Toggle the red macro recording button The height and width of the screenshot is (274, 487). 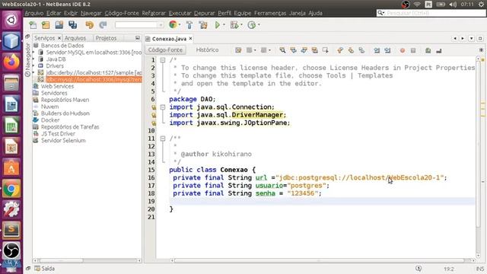tap(403, 50)
